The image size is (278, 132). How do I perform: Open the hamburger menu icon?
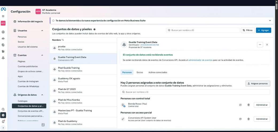pos(3,16)
